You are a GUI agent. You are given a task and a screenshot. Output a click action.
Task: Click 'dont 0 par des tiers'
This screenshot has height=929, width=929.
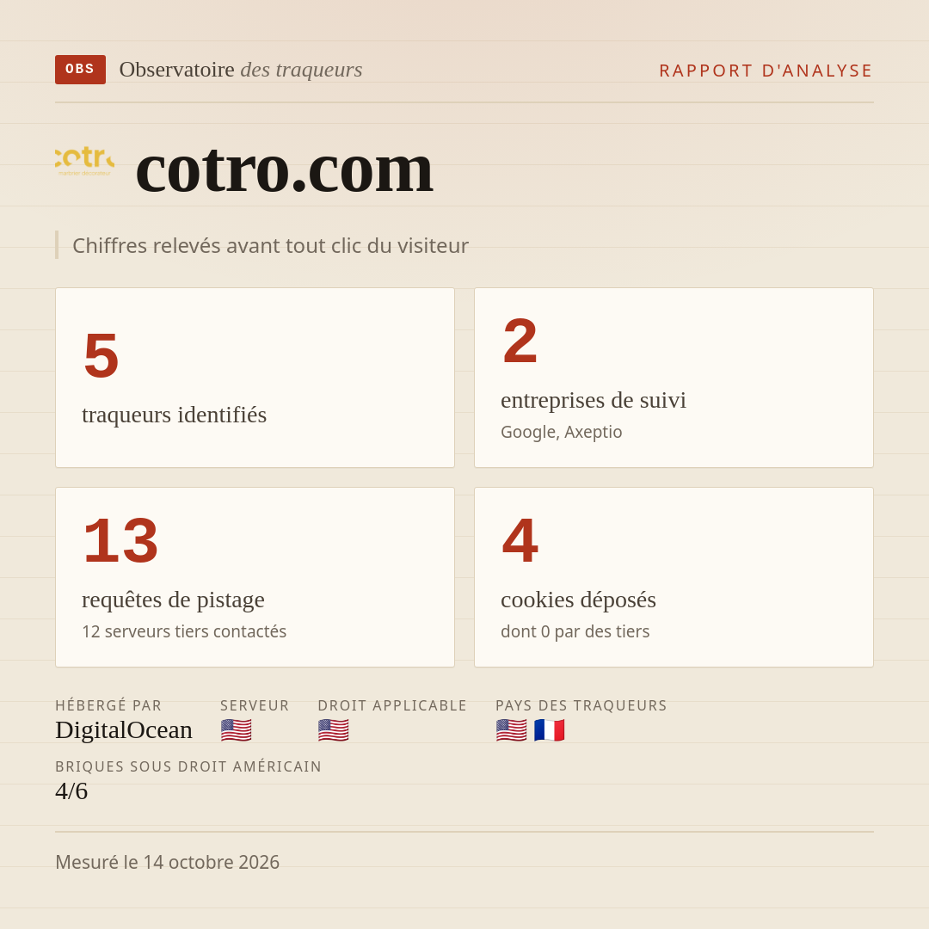point(575,631)
